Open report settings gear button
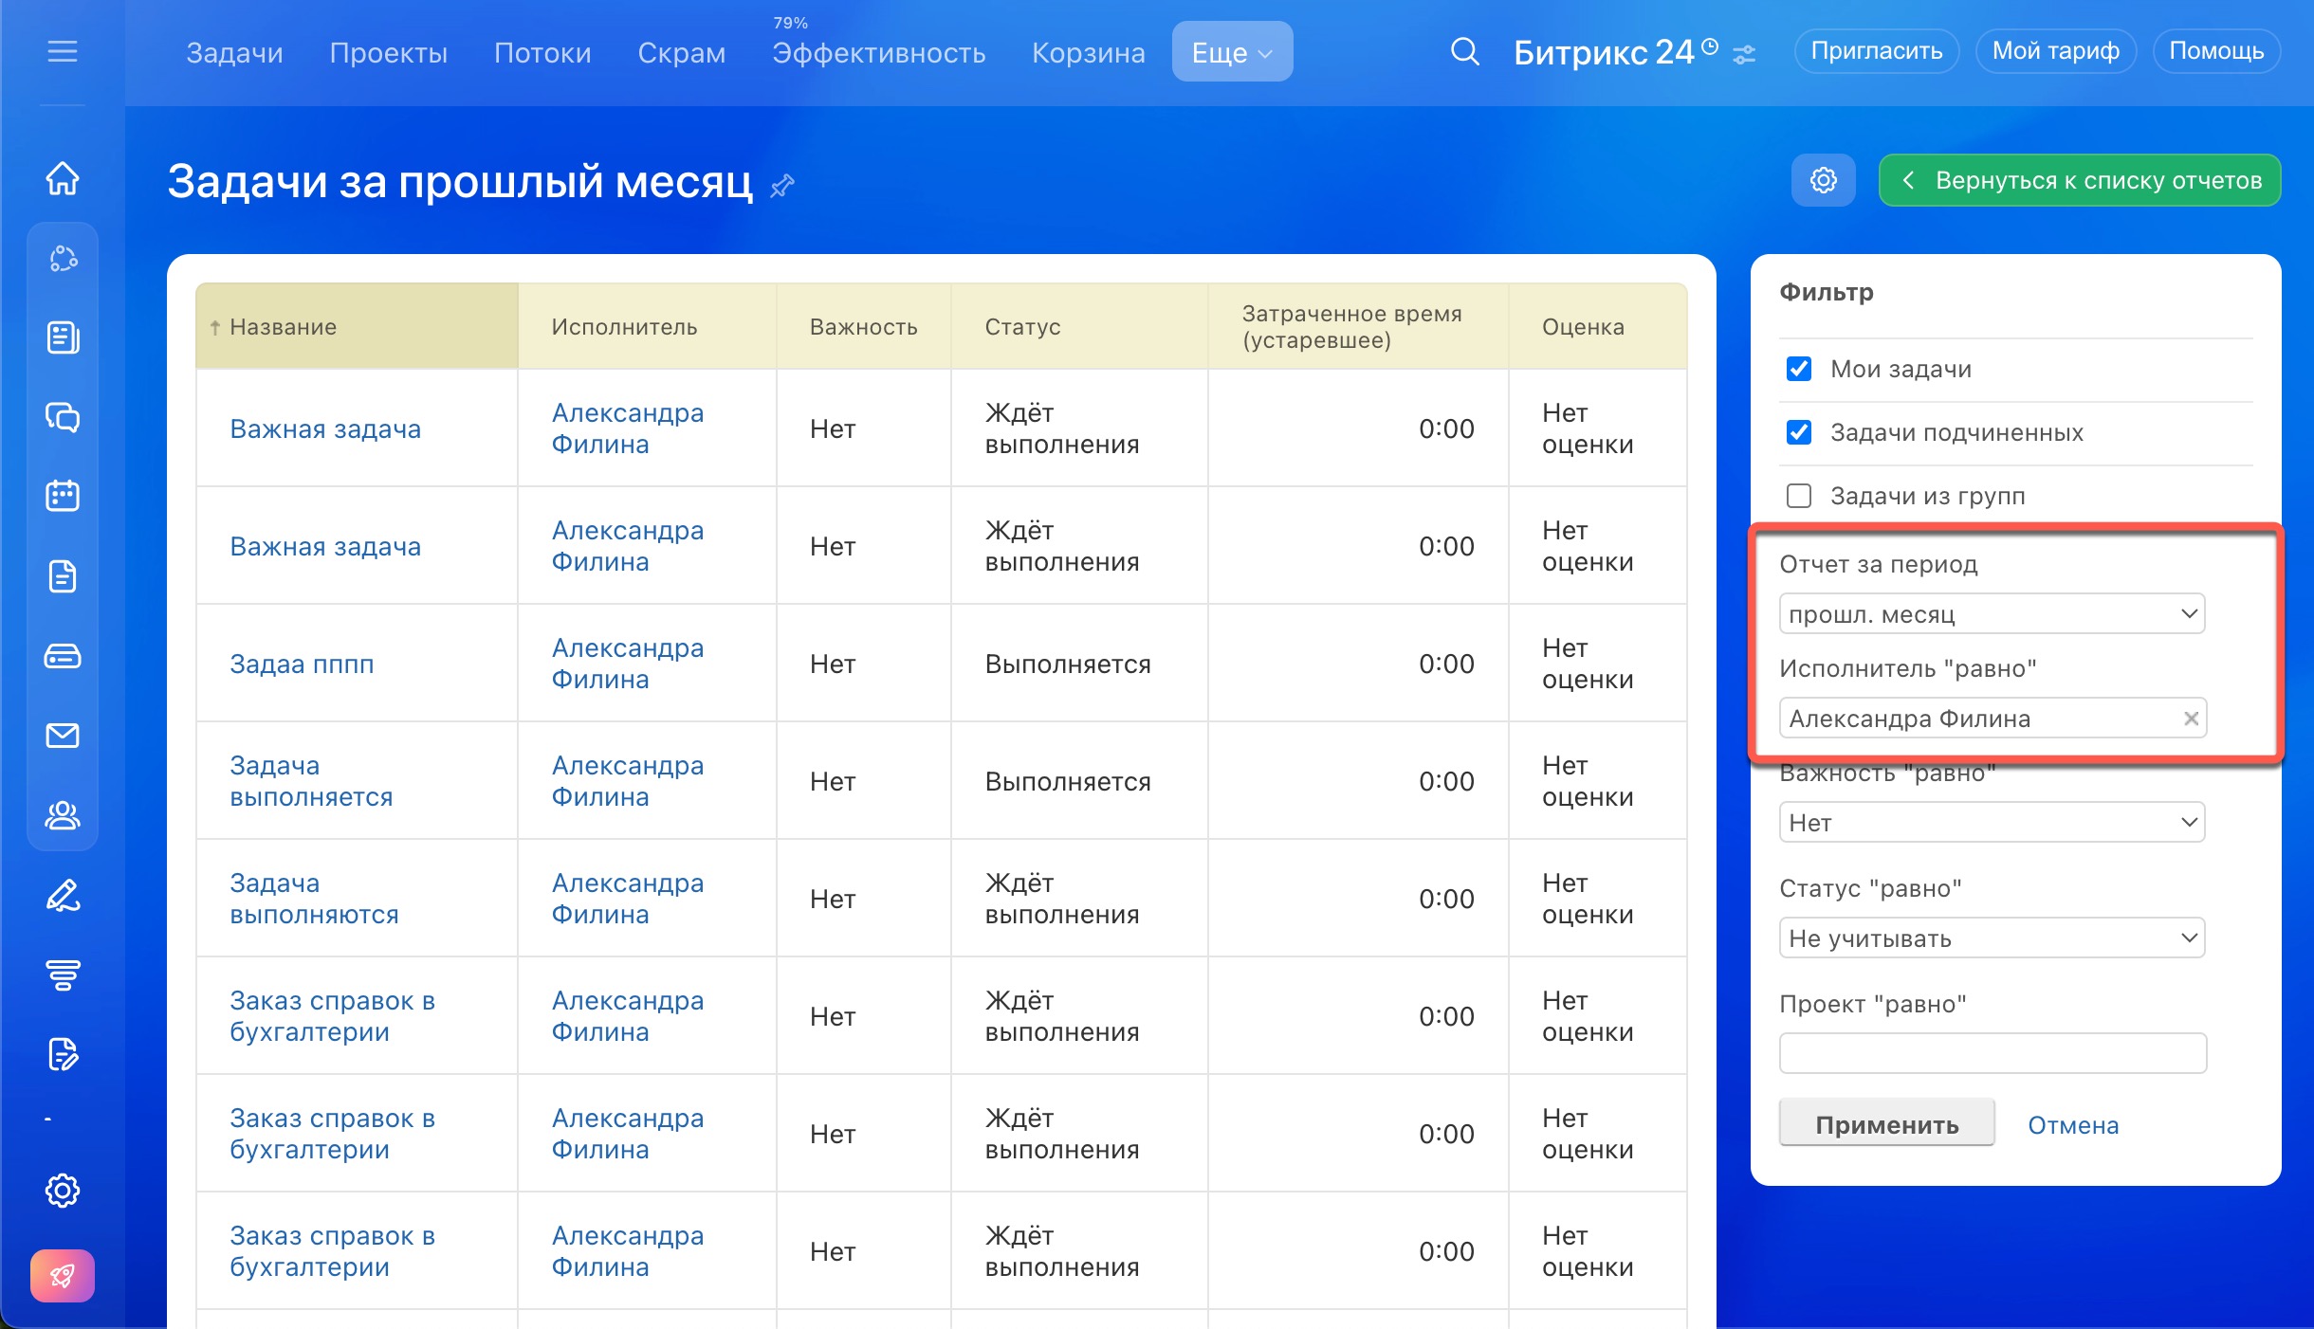 [1823, 180]
